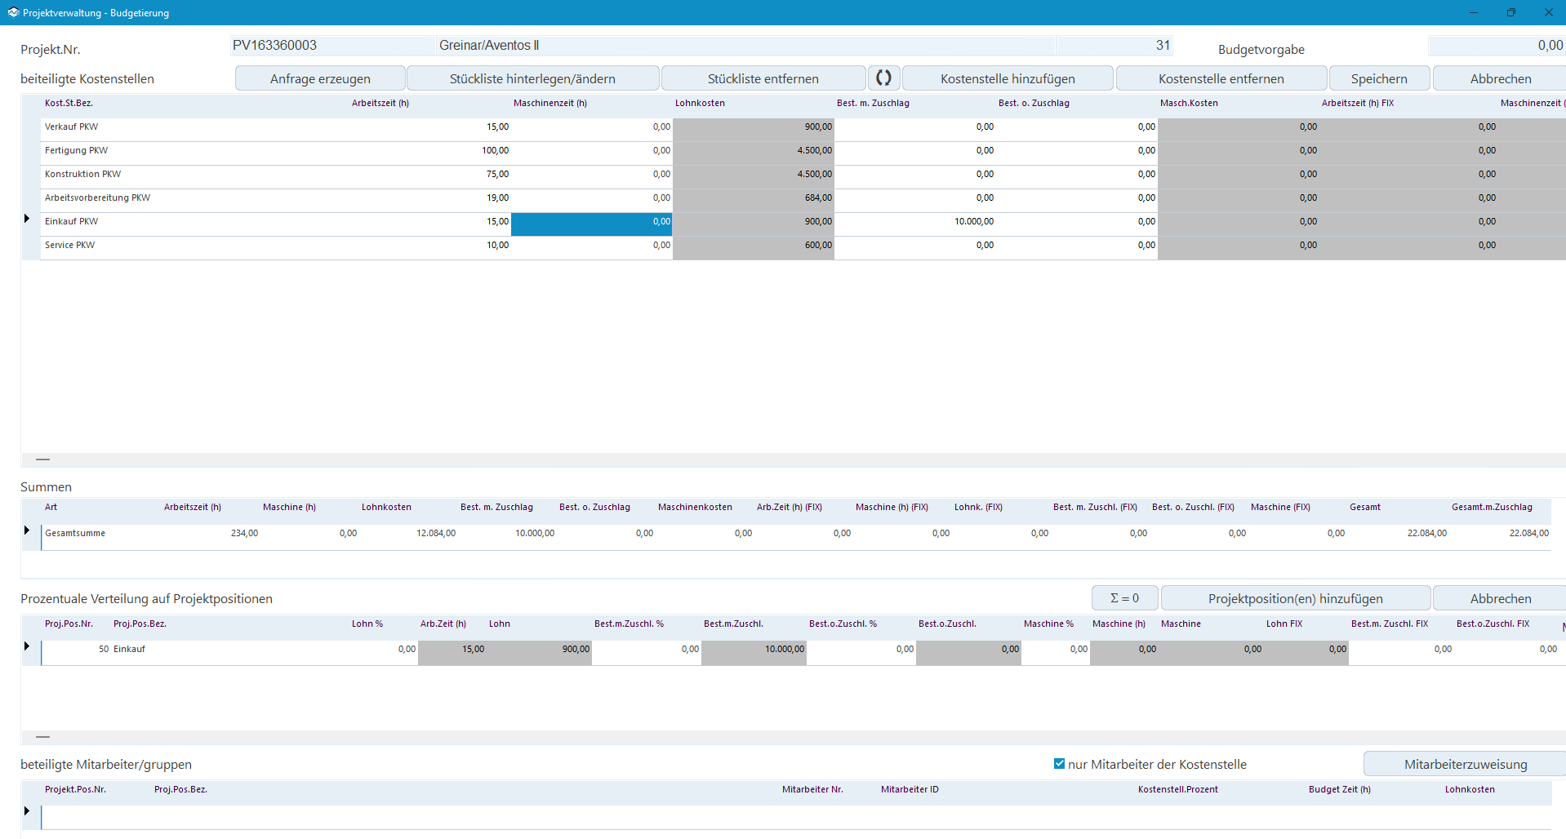Click the Kost.St.Bez. column header

pos(69,103)
